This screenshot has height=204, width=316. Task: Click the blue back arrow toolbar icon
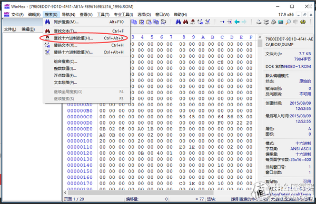(x=237, y=22)
